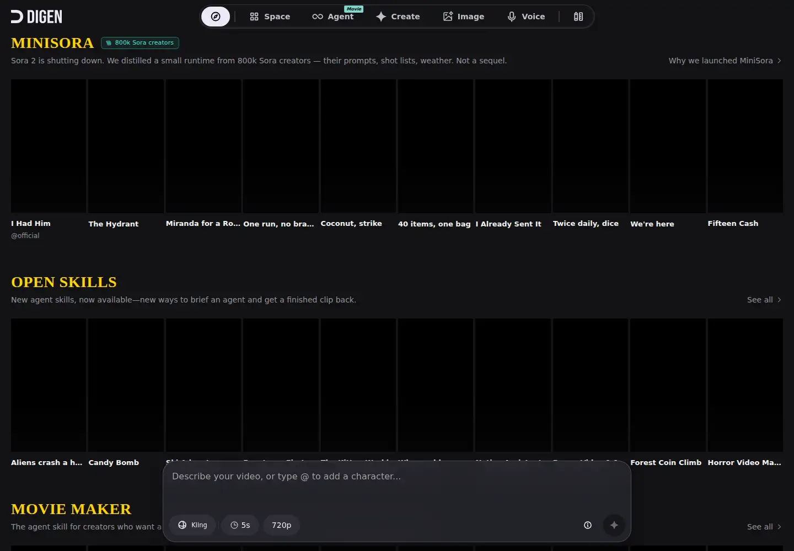794x551 pixels.
Task: Open the book icon in top nav
Action: click(x=578, y=17)
